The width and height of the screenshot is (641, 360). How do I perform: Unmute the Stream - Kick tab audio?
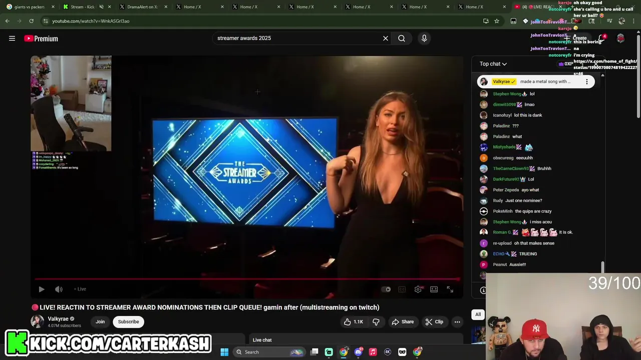click(x=102, y=7)
